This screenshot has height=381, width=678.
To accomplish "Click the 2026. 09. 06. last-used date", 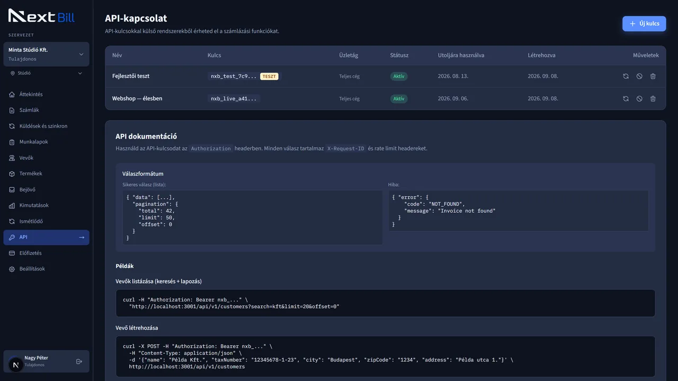I will click(x=453, y=98).
